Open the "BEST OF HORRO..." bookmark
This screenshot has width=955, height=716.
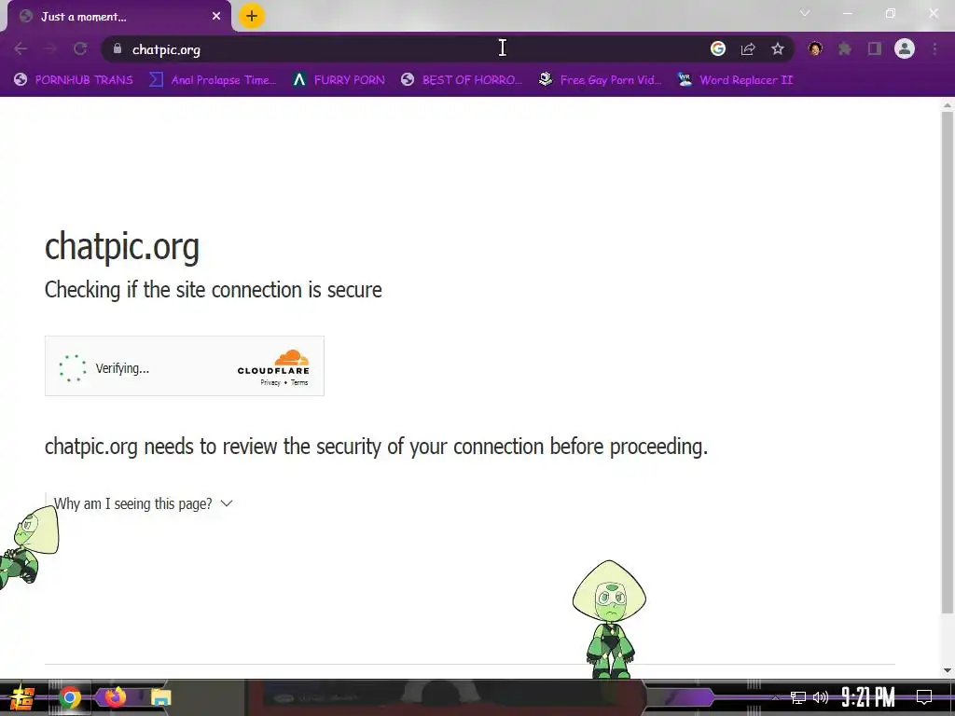point(461,80)
